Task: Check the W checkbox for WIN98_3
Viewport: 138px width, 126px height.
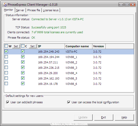Action: (x=6, y=67)
